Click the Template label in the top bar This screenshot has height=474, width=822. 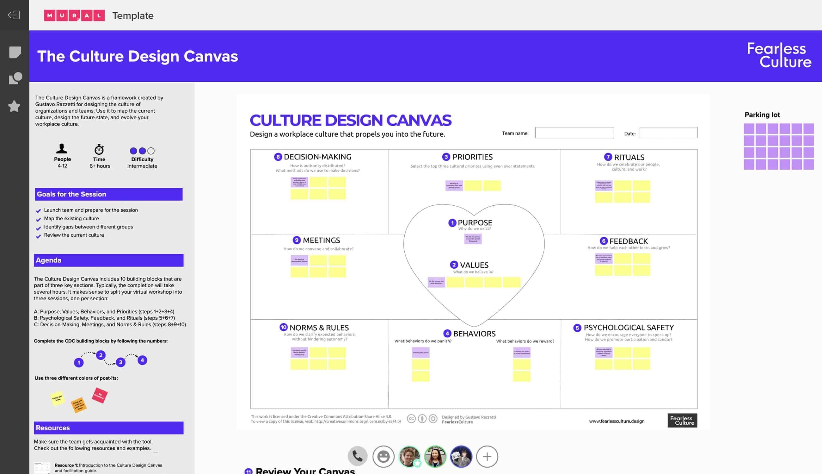coord(133,15)
